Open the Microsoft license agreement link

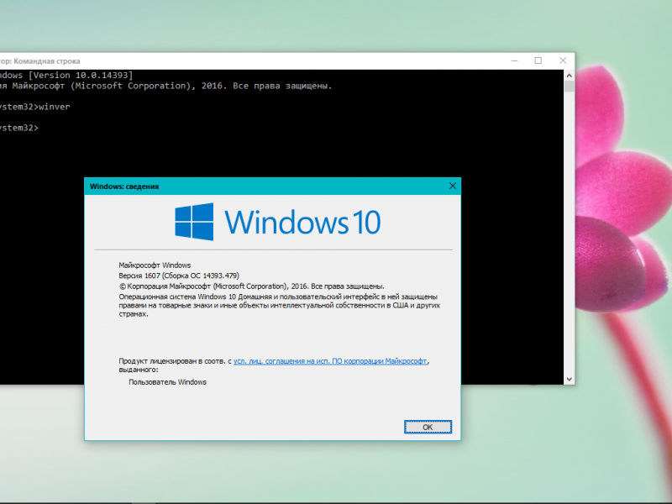330,361
